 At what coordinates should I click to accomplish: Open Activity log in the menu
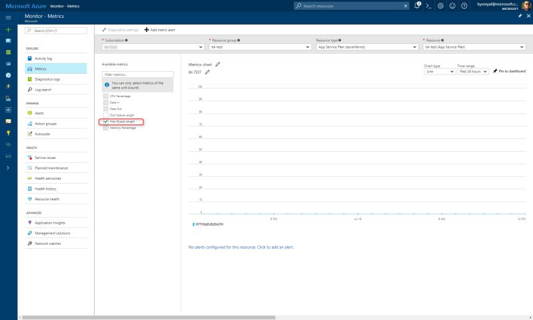point(56,59)
